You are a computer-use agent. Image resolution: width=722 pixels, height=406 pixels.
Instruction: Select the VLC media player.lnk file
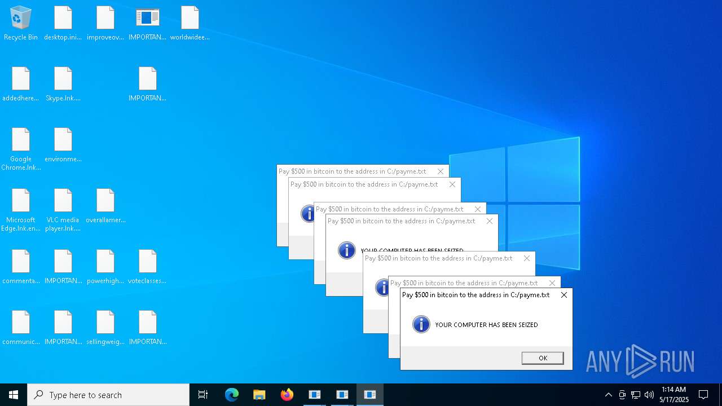tap(63, 210)
